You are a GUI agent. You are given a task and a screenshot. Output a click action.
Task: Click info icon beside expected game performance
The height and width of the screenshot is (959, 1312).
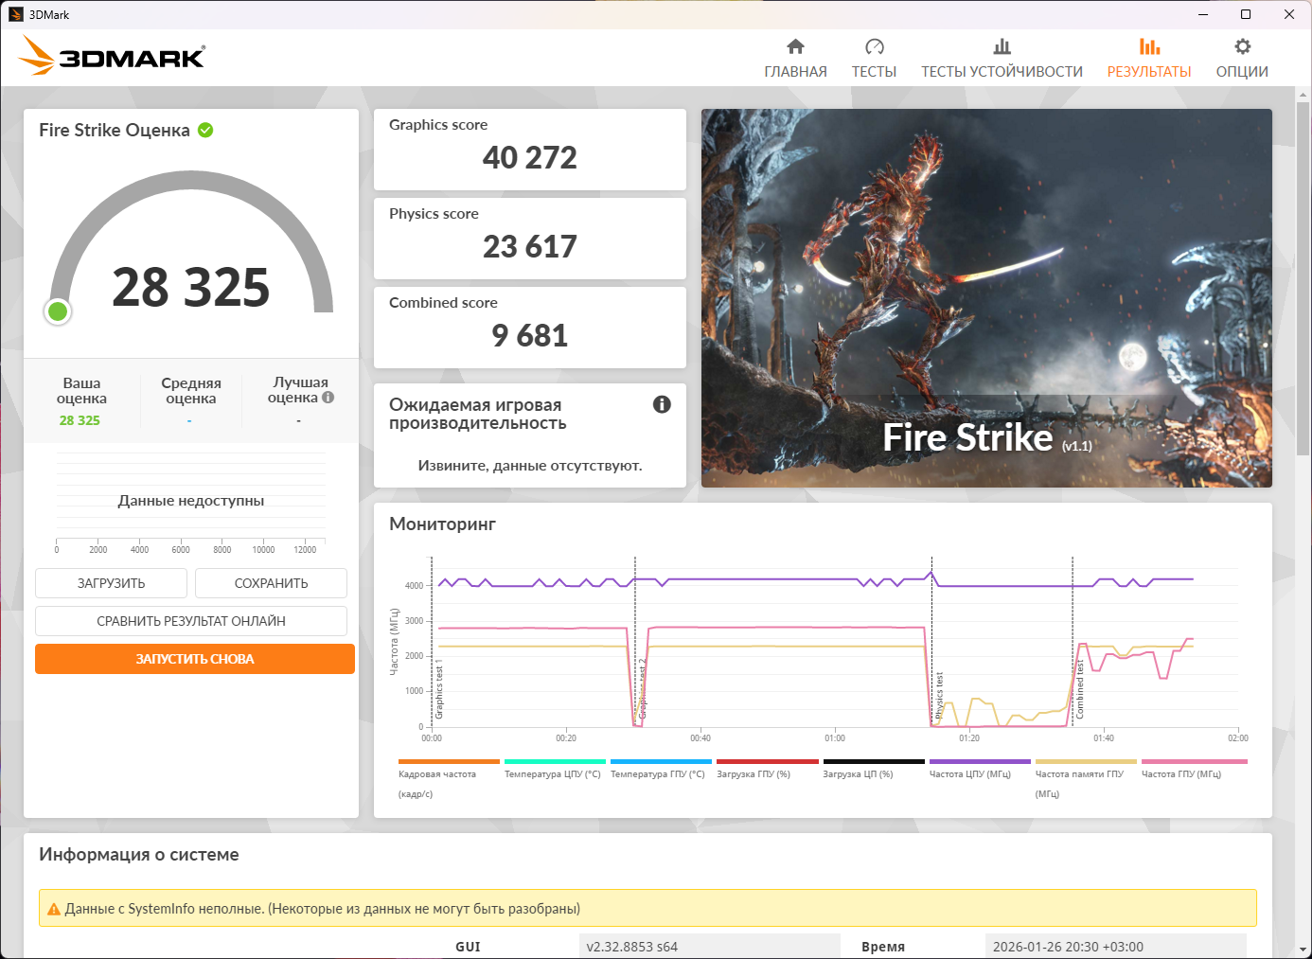[x=662, y=404]
